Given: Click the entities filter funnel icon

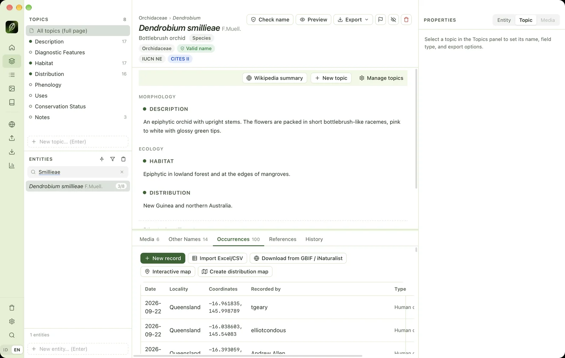Looking at the screenshot, I should [112, 159].
